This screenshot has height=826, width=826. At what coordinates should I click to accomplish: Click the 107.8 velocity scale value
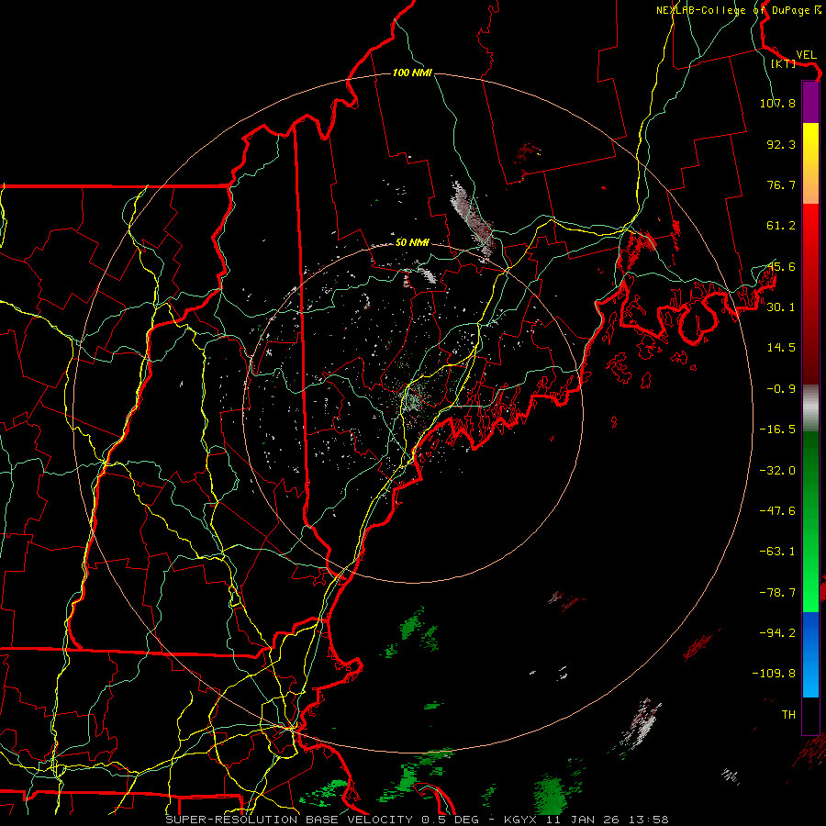(x=777, y=103)
